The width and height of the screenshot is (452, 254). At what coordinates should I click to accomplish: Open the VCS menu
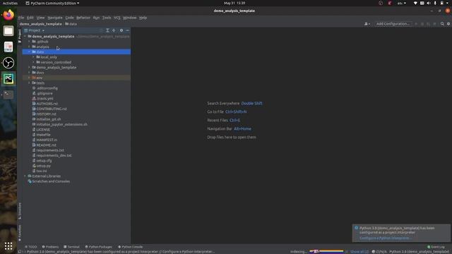click(117, 18)
